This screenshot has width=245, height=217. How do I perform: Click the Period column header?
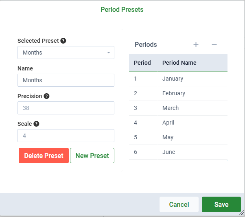[x=143, y=63]
